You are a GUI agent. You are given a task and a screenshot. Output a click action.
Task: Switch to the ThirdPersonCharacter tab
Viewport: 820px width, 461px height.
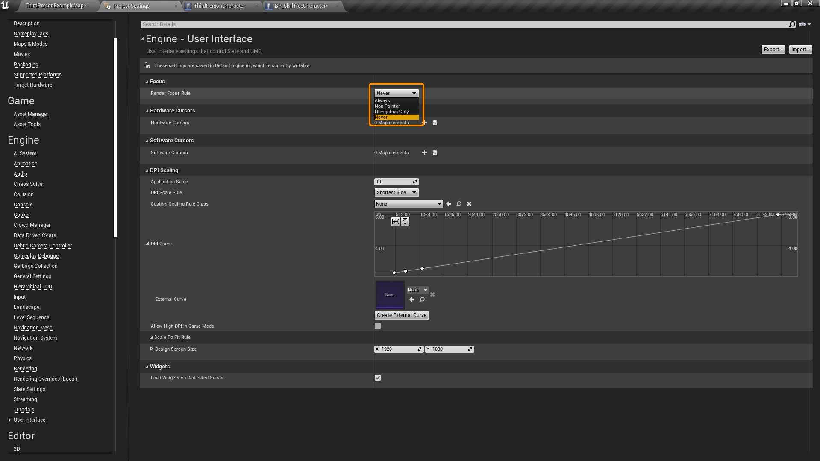point(219,6)
